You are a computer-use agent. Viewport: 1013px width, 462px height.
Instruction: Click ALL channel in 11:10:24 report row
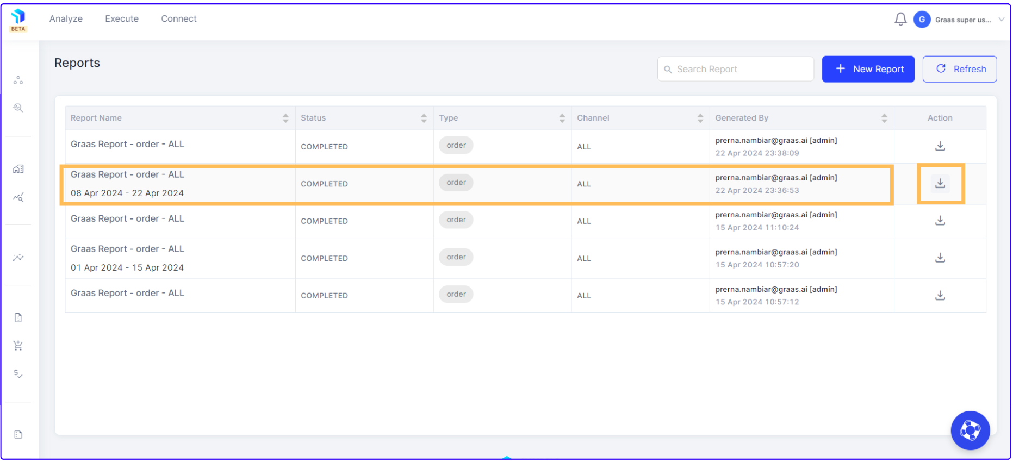(584, 221)
